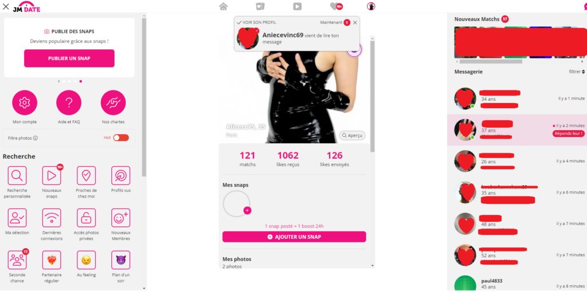Dismiss the Aniecevinc69 notification popup
Screen dimensions: 587x291
click(x=355, y=22)
